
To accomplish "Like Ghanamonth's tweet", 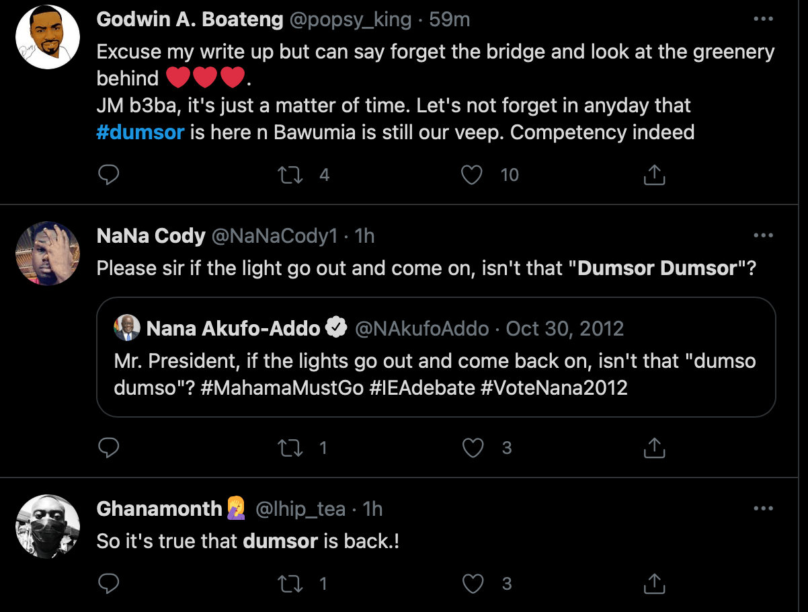I will click(473, 584).
